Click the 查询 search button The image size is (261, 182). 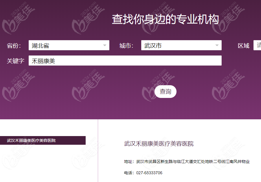(166, 92)
